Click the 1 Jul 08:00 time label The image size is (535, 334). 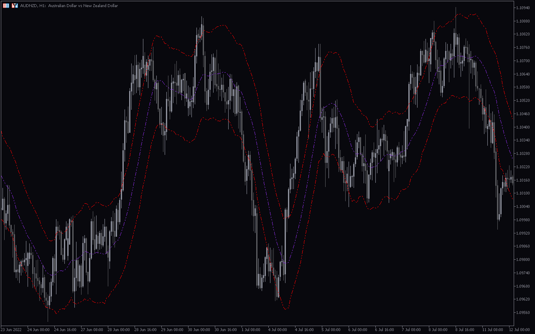point(251,330)
